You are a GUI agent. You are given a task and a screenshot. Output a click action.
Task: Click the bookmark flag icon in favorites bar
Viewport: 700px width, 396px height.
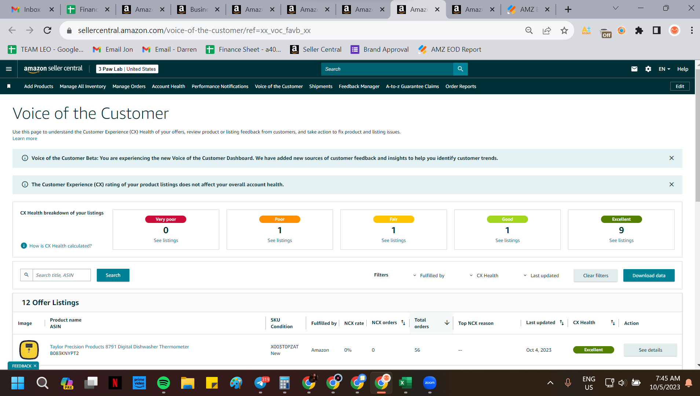[9, 86]
